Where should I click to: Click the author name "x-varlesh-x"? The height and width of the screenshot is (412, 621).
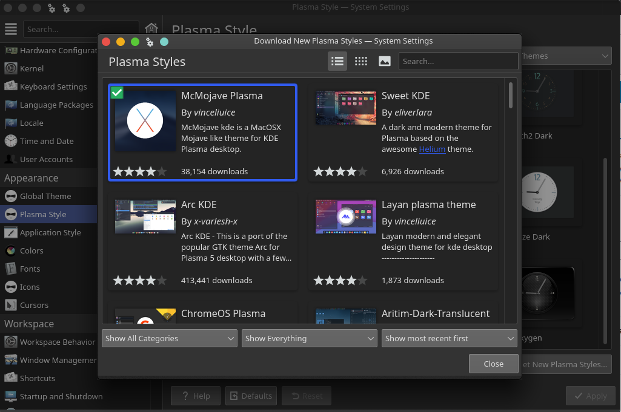pyautogui.click(x=216, y=221)
